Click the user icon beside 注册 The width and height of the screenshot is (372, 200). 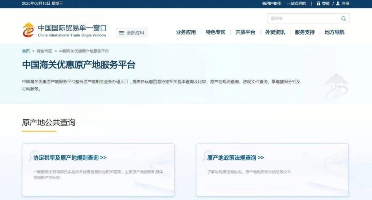338,3
